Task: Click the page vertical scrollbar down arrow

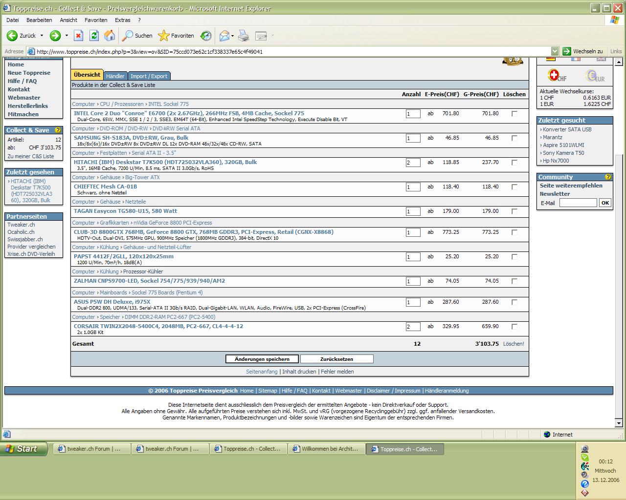Action: pos(619,423)
